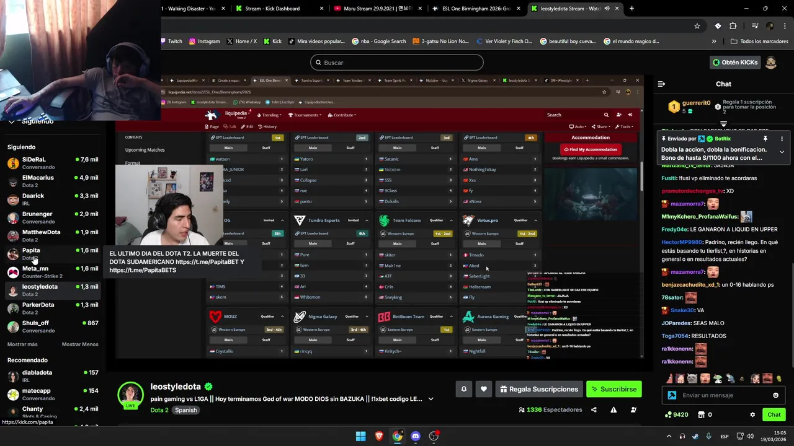Screen dimensions: 794x446
Task: Turn on notifications with the bell icon
Action: pos(463,389)
